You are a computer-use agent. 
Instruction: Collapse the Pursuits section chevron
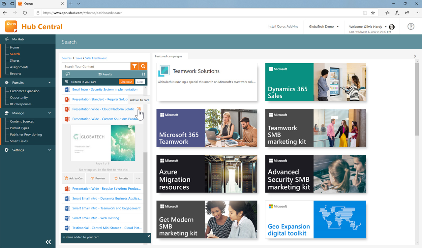[49, 83]
